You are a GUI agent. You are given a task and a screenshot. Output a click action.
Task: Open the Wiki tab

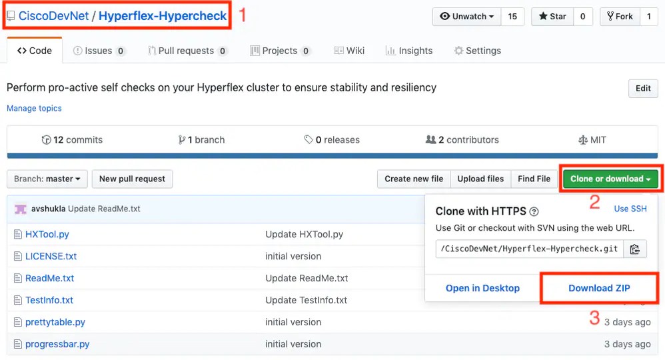pos(349,51)
